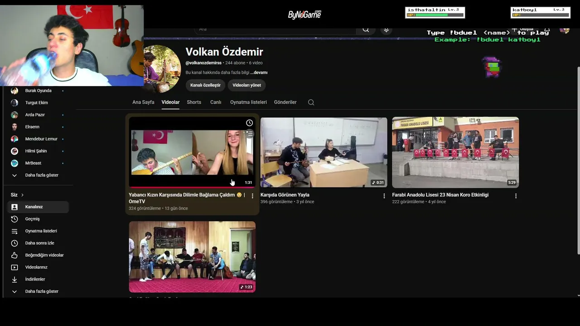Screen dimensions: 580x326
Task: Select the Videolar tab
Action: [170, 102]
